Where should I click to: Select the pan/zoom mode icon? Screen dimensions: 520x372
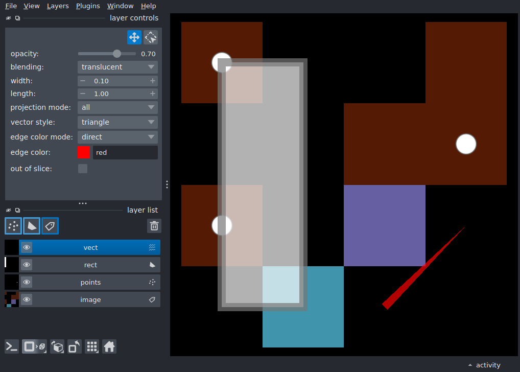click(134, 37)
